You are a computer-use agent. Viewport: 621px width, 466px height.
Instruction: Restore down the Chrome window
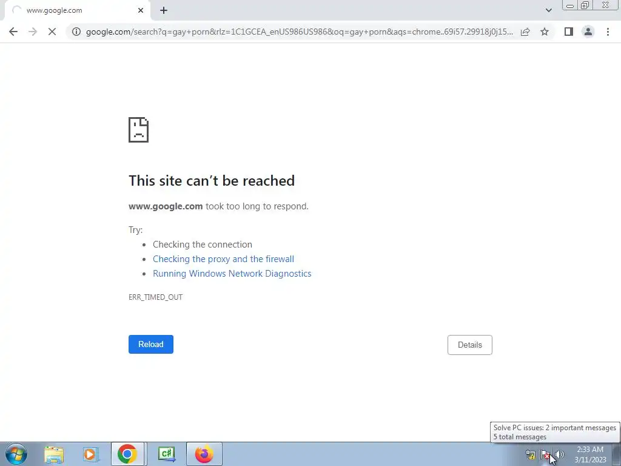(x=585, y=5)
